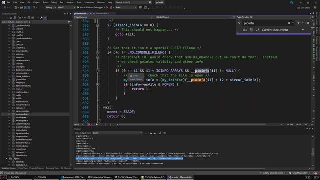Click the Solution Explorer vertical scrollbar

point(71,65)
